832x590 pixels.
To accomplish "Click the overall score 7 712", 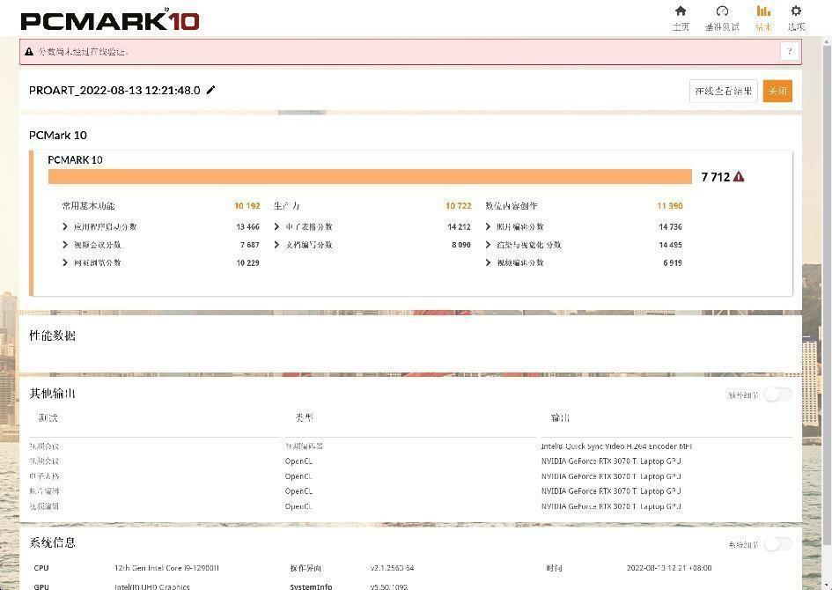I will 715,177.
